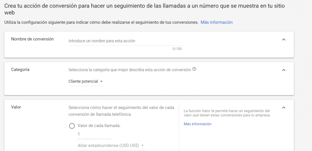Click the page heading Crea tu acción de conversión
The width and height of the screenshot is (312, 151).
point(144,9)
